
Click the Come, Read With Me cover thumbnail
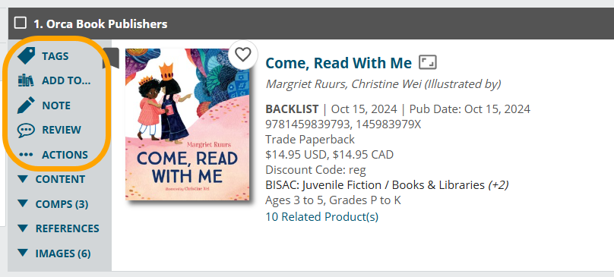coord(187,124)
